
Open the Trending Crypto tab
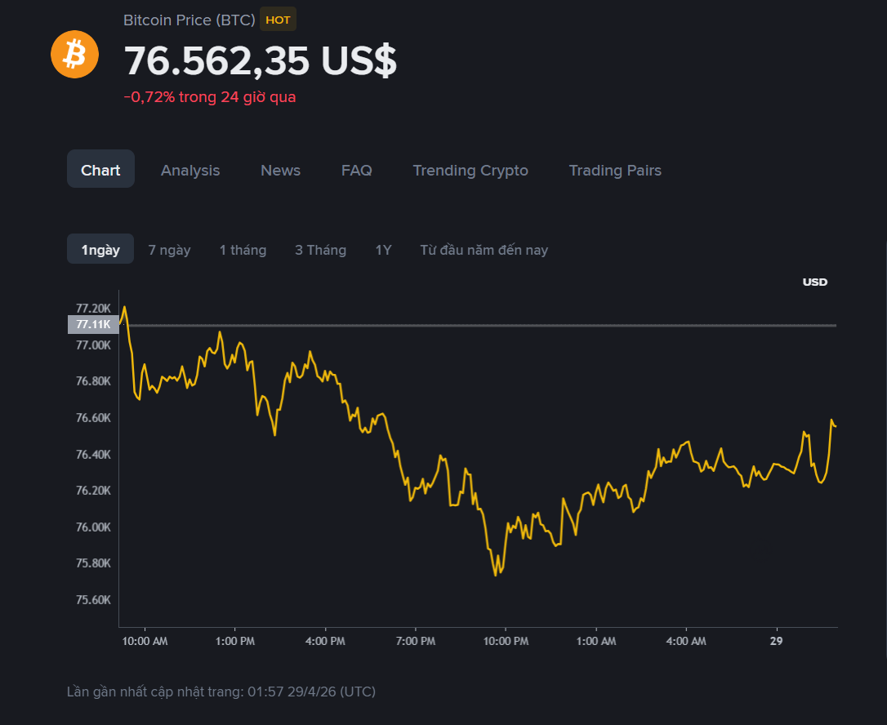470,170
